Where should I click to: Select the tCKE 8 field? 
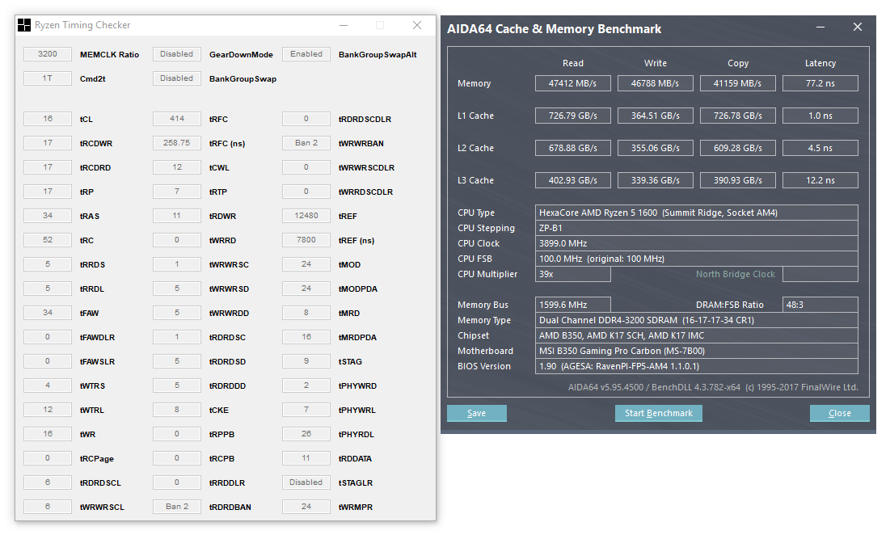(x=176, y=410)
